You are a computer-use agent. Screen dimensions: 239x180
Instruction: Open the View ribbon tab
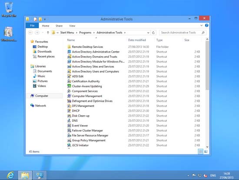point(72,26)
